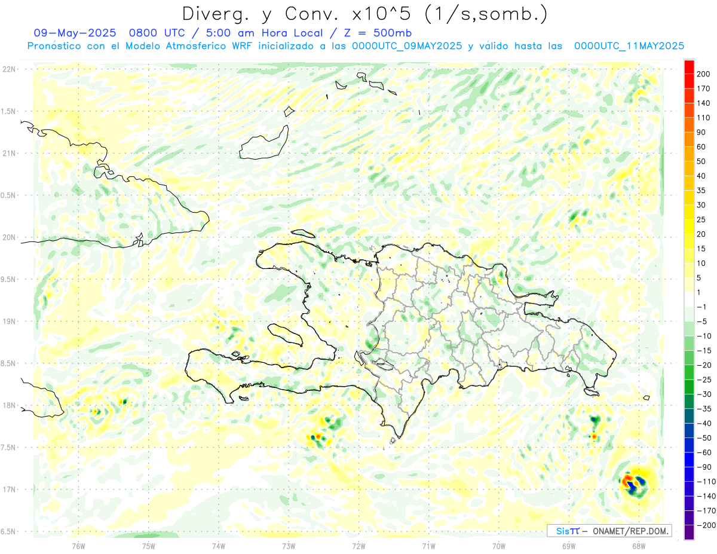Image resolution: width=717 pixels, height=554 pixels.
Task: Click the '20N' latitude label
Action: [x=8, y=237]
